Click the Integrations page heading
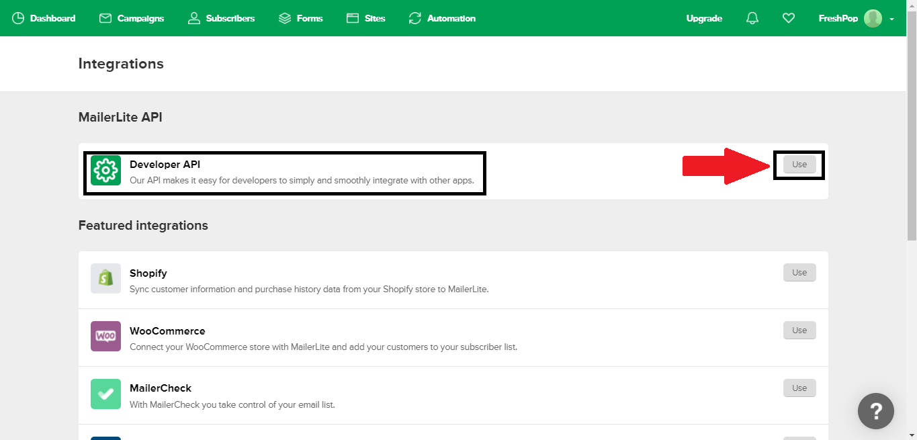 click(121, 64)
